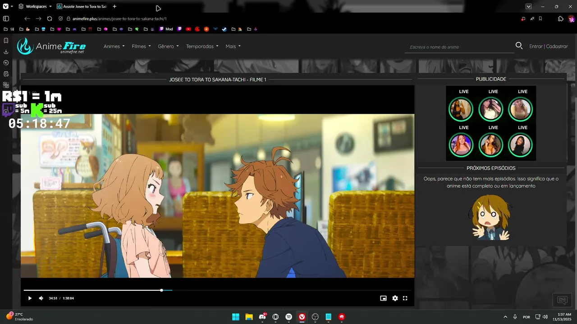Viewport: 577px width, 324px height.
Task: Click the AnimeFire logo
Action: point(51,46)
